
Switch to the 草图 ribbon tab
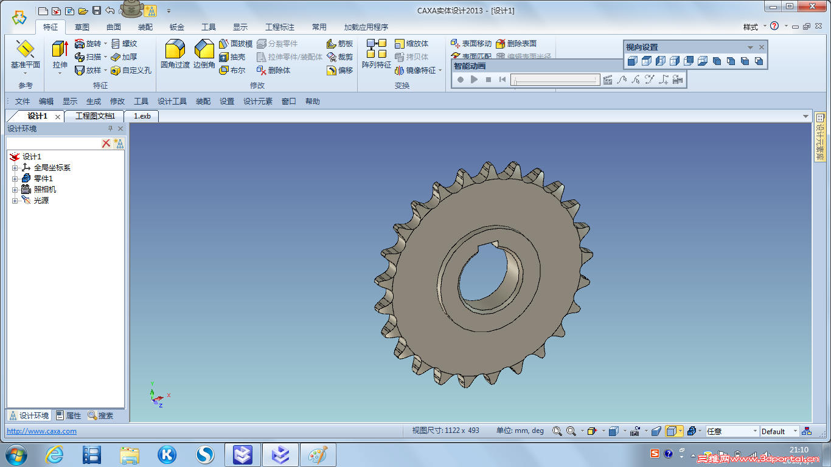82,27
